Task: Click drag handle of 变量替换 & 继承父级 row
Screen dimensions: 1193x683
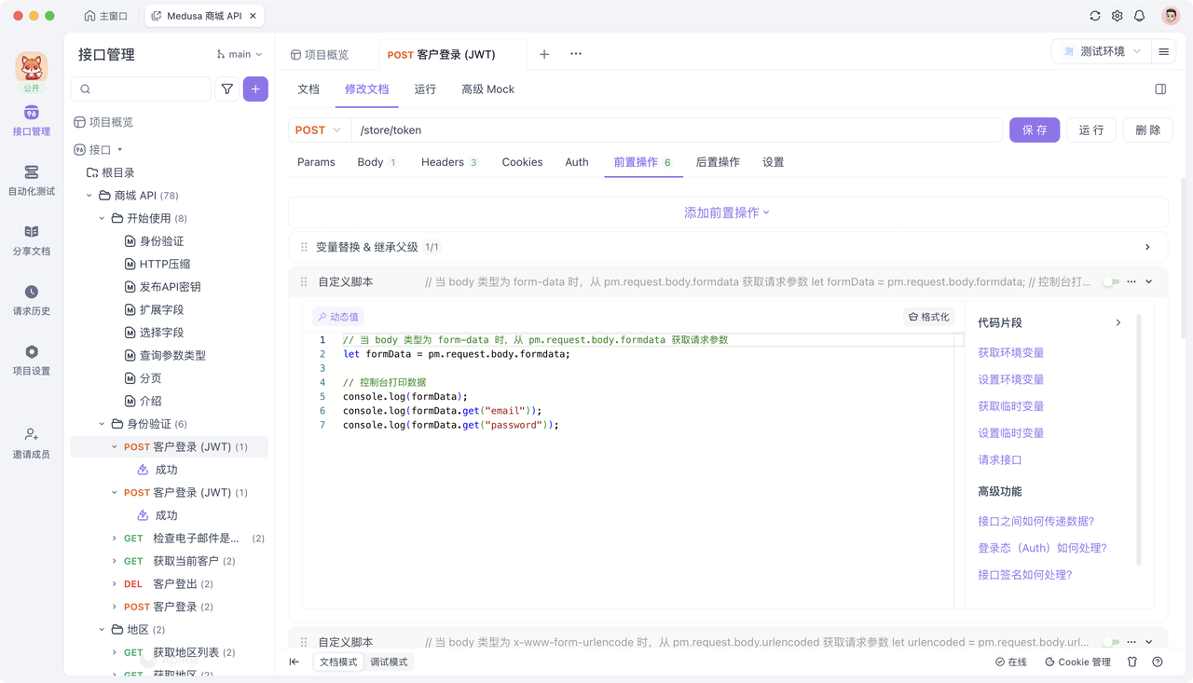Action: 304,247
